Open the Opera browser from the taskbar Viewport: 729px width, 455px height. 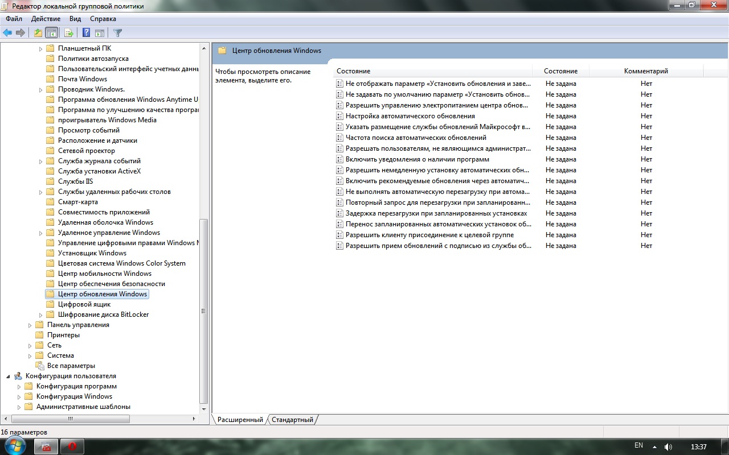point(72,446)
